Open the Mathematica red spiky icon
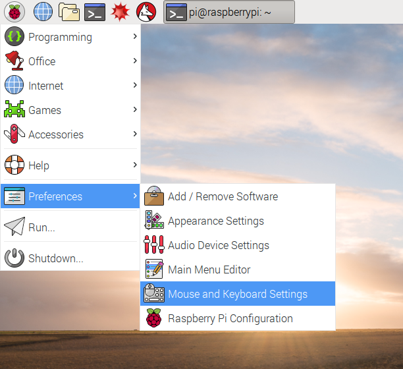 pyautogui.click(x=120, y=12)
